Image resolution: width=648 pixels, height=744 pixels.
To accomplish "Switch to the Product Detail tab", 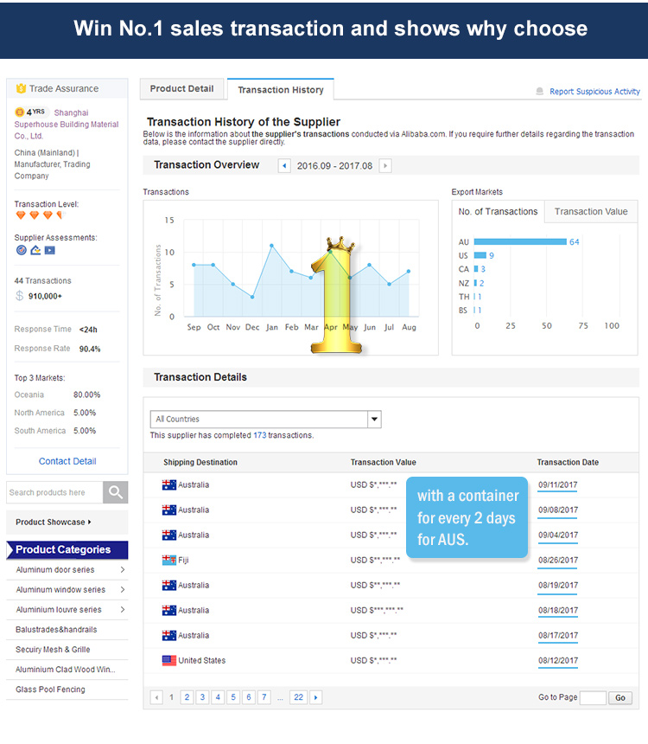I will click(181, 89).
